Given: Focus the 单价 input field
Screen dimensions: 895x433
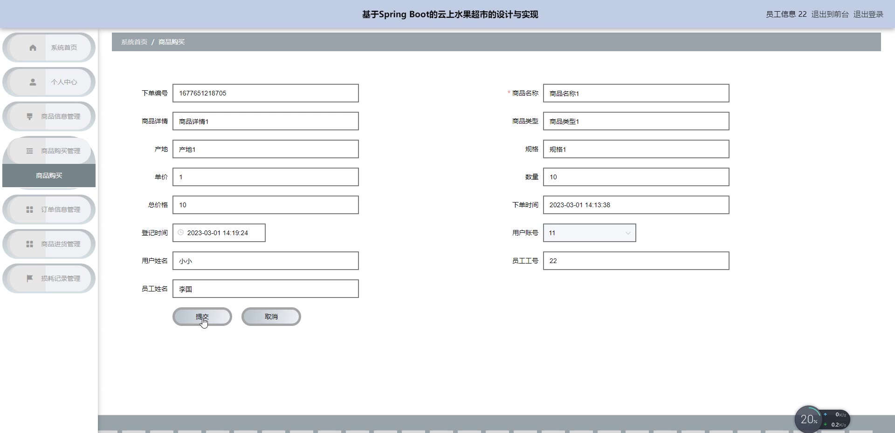Looking at the screenshot, I should click(266, 177).
